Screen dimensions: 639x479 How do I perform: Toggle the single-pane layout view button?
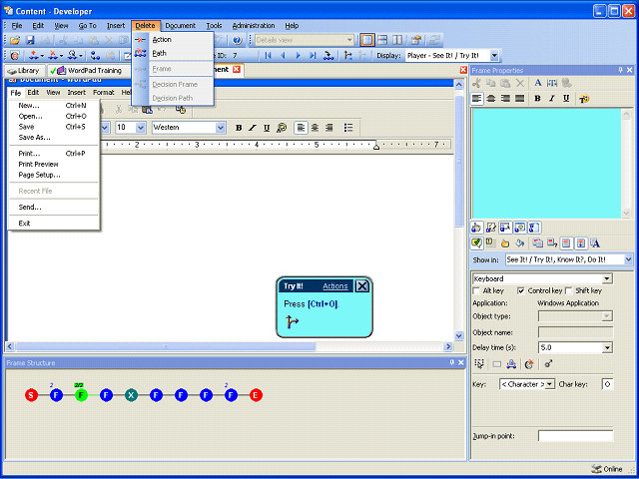367,40
